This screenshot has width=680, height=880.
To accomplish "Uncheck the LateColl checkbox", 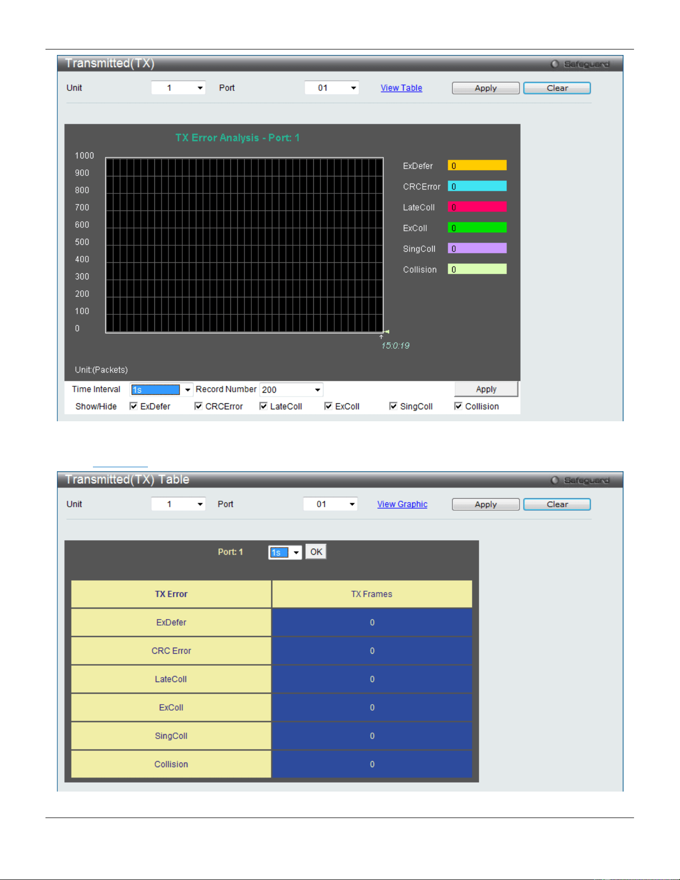I will click(263, 406).
